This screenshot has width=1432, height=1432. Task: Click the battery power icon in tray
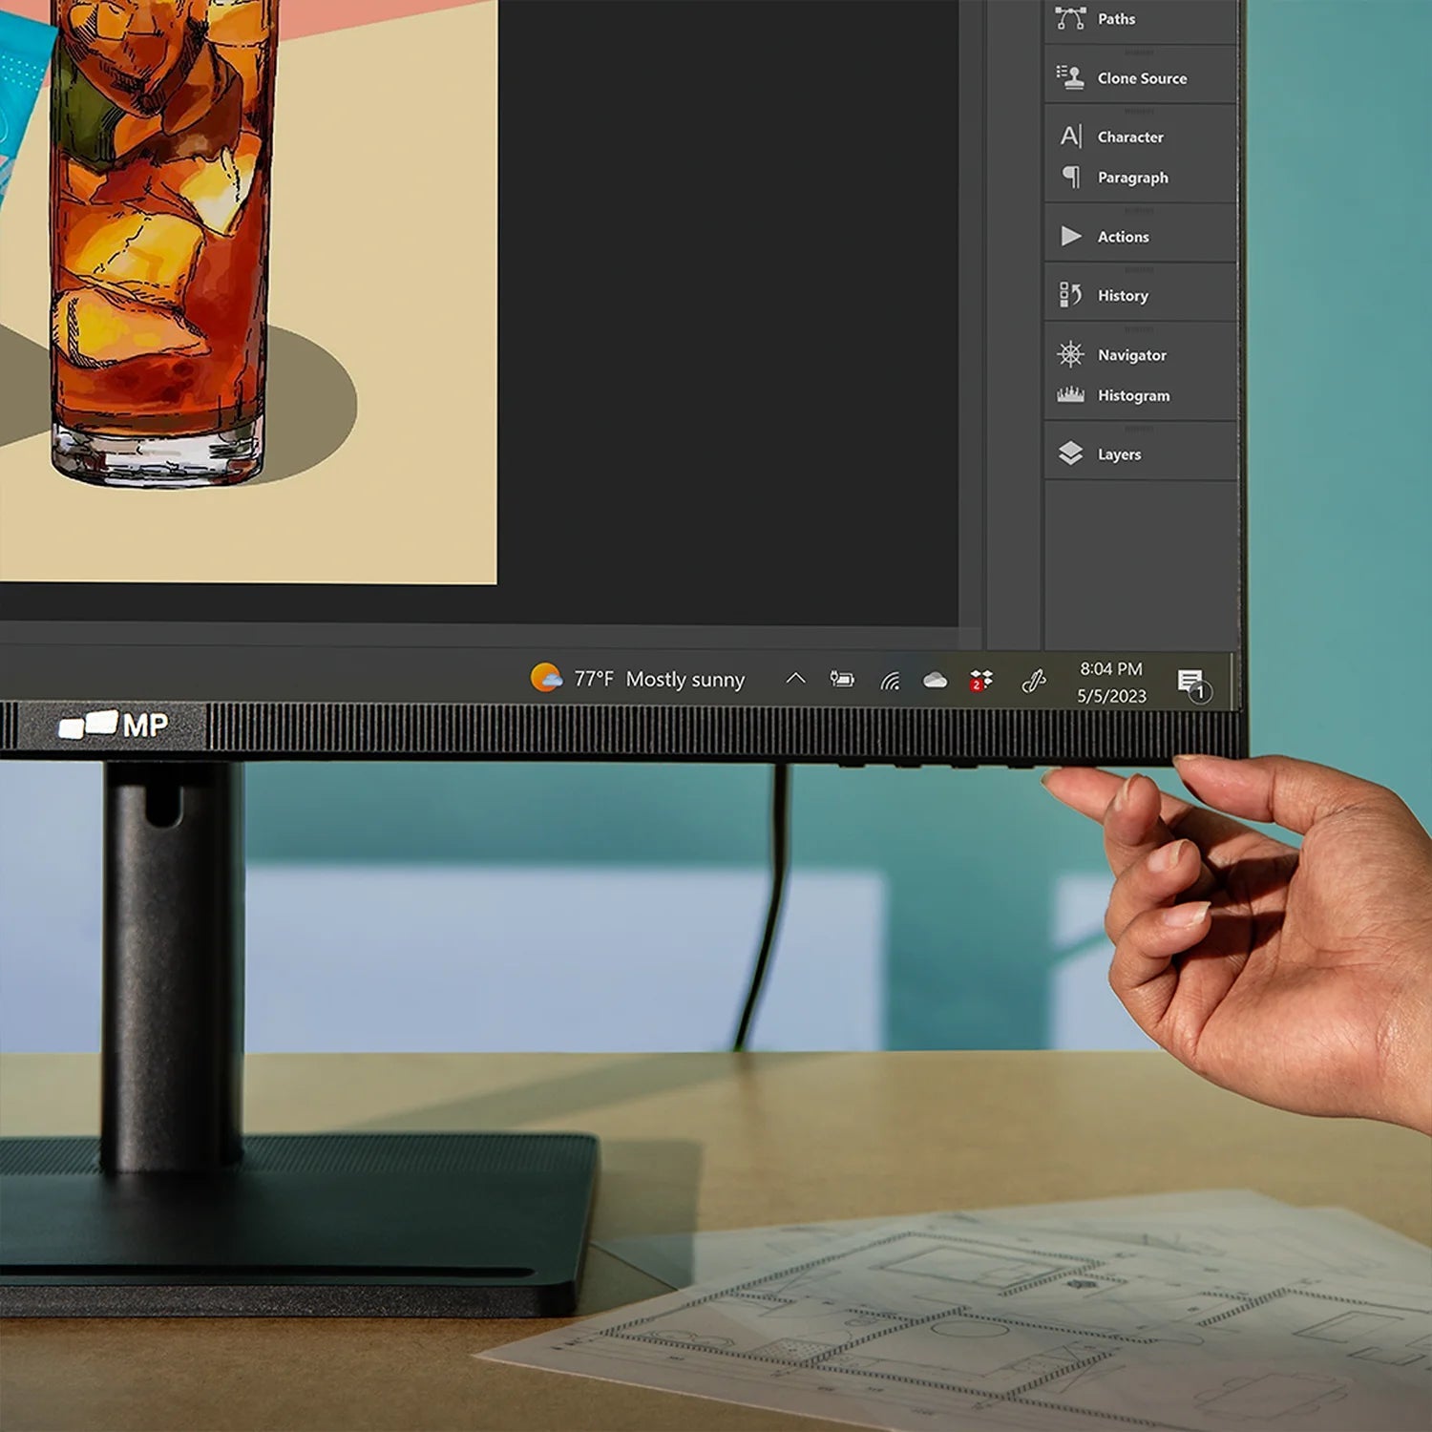(841, 679)
